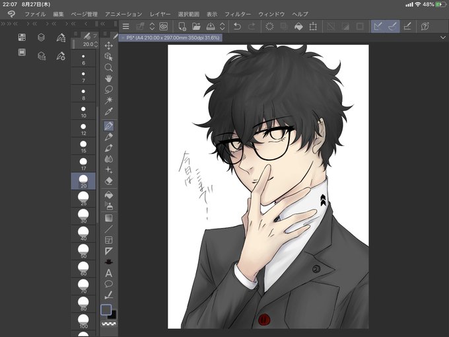Select the Zoom magnifier tool
This screenshot has width=449, height=337.
pos(108,67)
